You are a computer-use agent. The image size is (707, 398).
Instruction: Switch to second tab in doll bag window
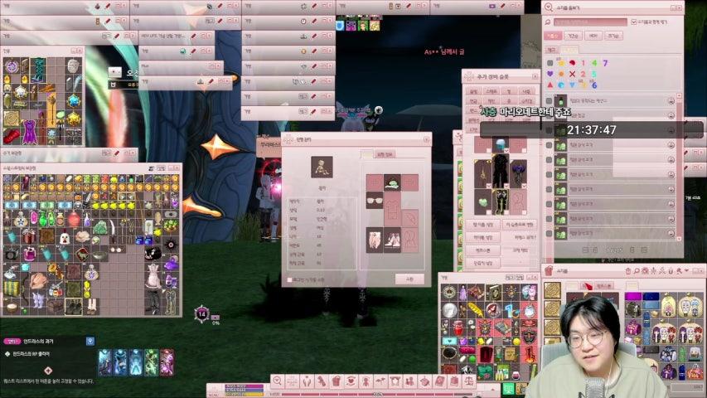(x=385, y=154)
